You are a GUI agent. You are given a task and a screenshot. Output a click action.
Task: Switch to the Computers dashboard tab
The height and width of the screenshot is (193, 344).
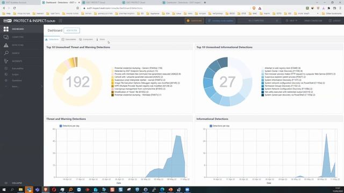(x=86, y=39)
